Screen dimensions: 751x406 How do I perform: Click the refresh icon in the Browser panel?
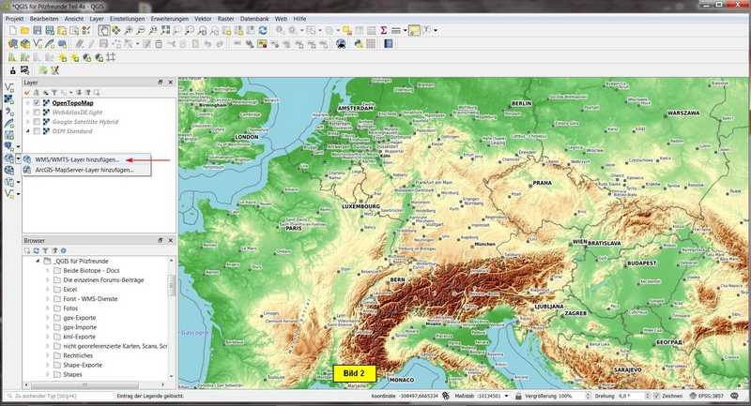(36, 250)
